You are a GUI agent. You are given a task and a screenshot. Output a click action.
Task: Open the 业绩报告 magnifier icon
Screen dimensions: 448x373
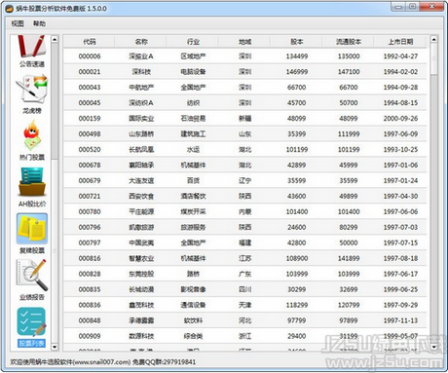point(32,275)
